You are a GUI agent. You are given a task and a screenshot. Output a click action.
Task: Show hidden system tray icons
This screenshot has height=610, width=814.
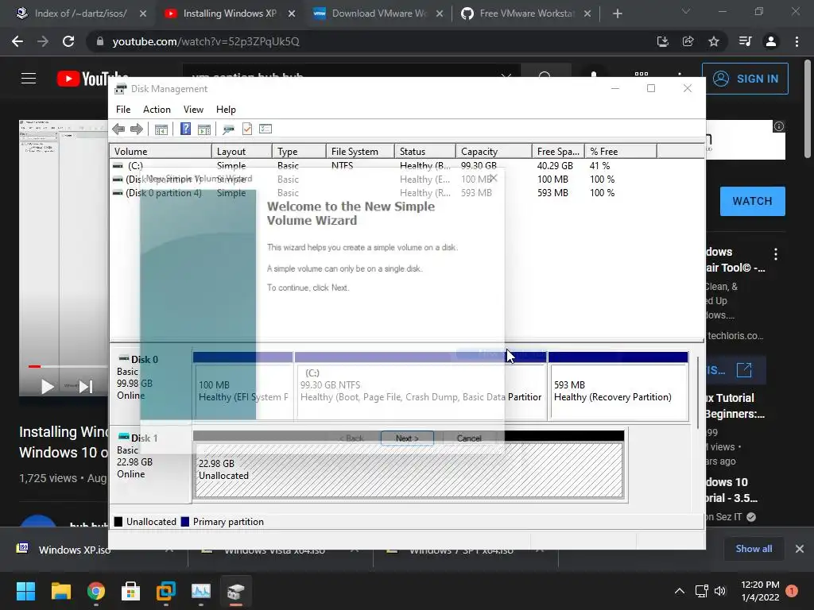[x=679, y=591]
